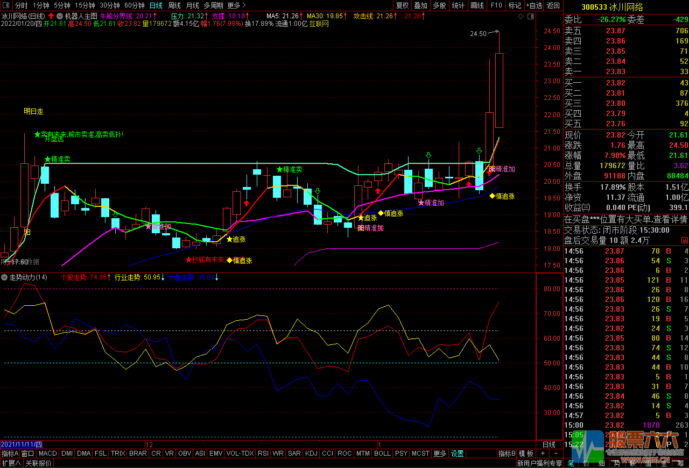Click the 统计 statistics button

[458, 5]
